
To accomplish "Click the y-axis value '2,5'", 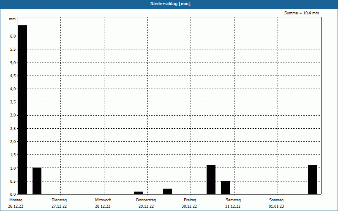I will [x=13, y=129].
